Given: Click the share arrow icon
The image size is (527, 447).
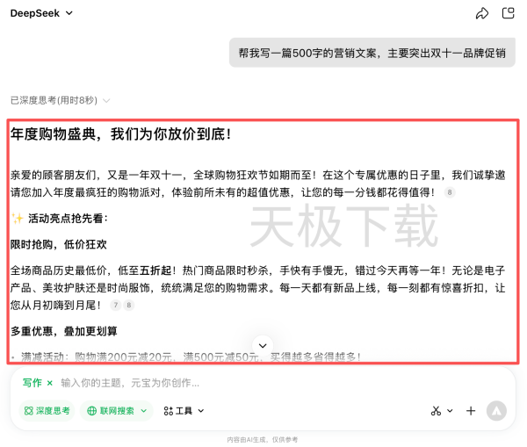Looking at the screenshot, I should click(x=481, y=13).
